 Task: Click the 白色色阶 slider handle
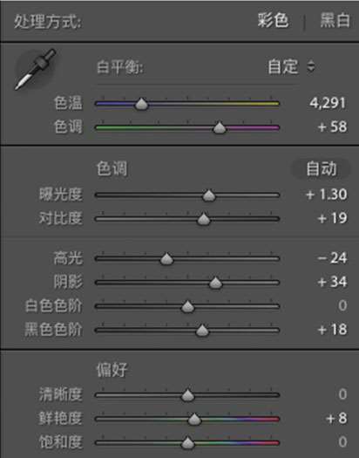pyautogui.click(x=187, y=307)
